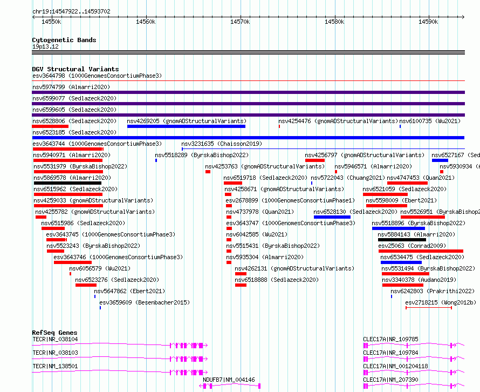The height and width of the screenshot is (392, 480).
Task: Open esv3643746 1000GenomesConsortiumPhase3 label
Action: 118,257
